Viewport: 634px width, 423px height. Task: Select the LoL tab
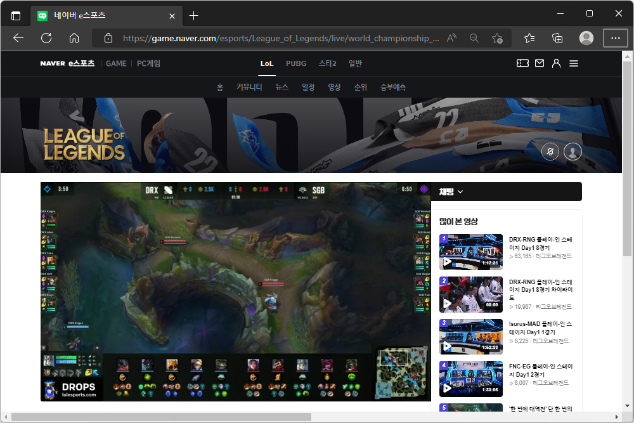point(267,63)
